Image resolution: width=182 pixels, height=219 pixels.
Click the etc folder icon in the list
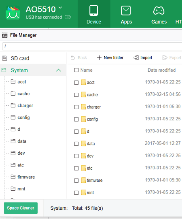[83, 168]
